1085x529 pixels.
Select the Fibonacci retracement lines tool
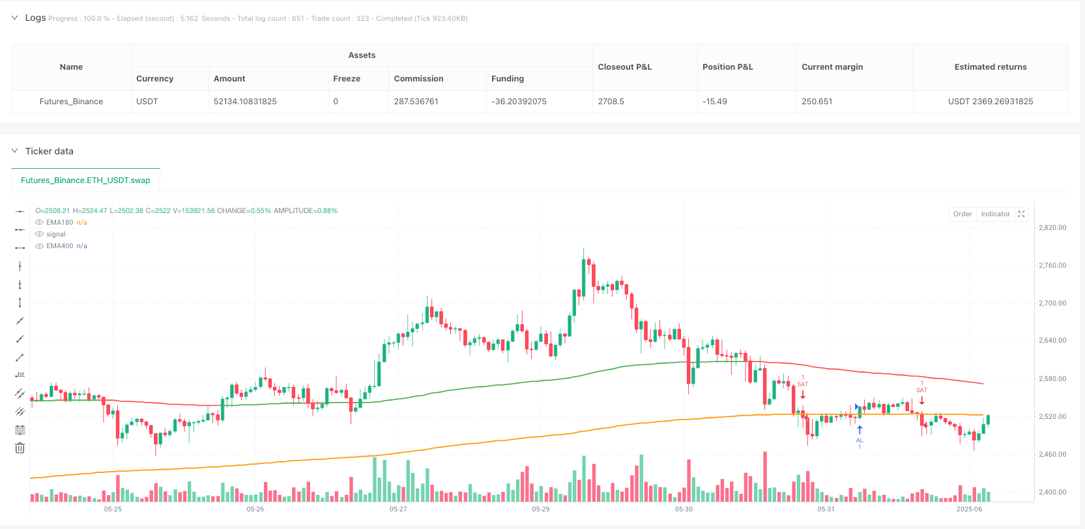pyautogui.click(x=20, y=430)
